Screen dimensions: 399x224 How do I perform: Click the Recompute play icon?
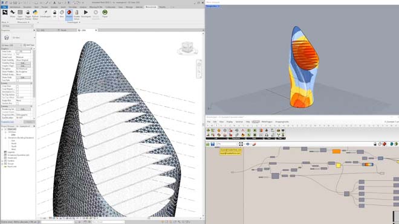coord(86,14)
